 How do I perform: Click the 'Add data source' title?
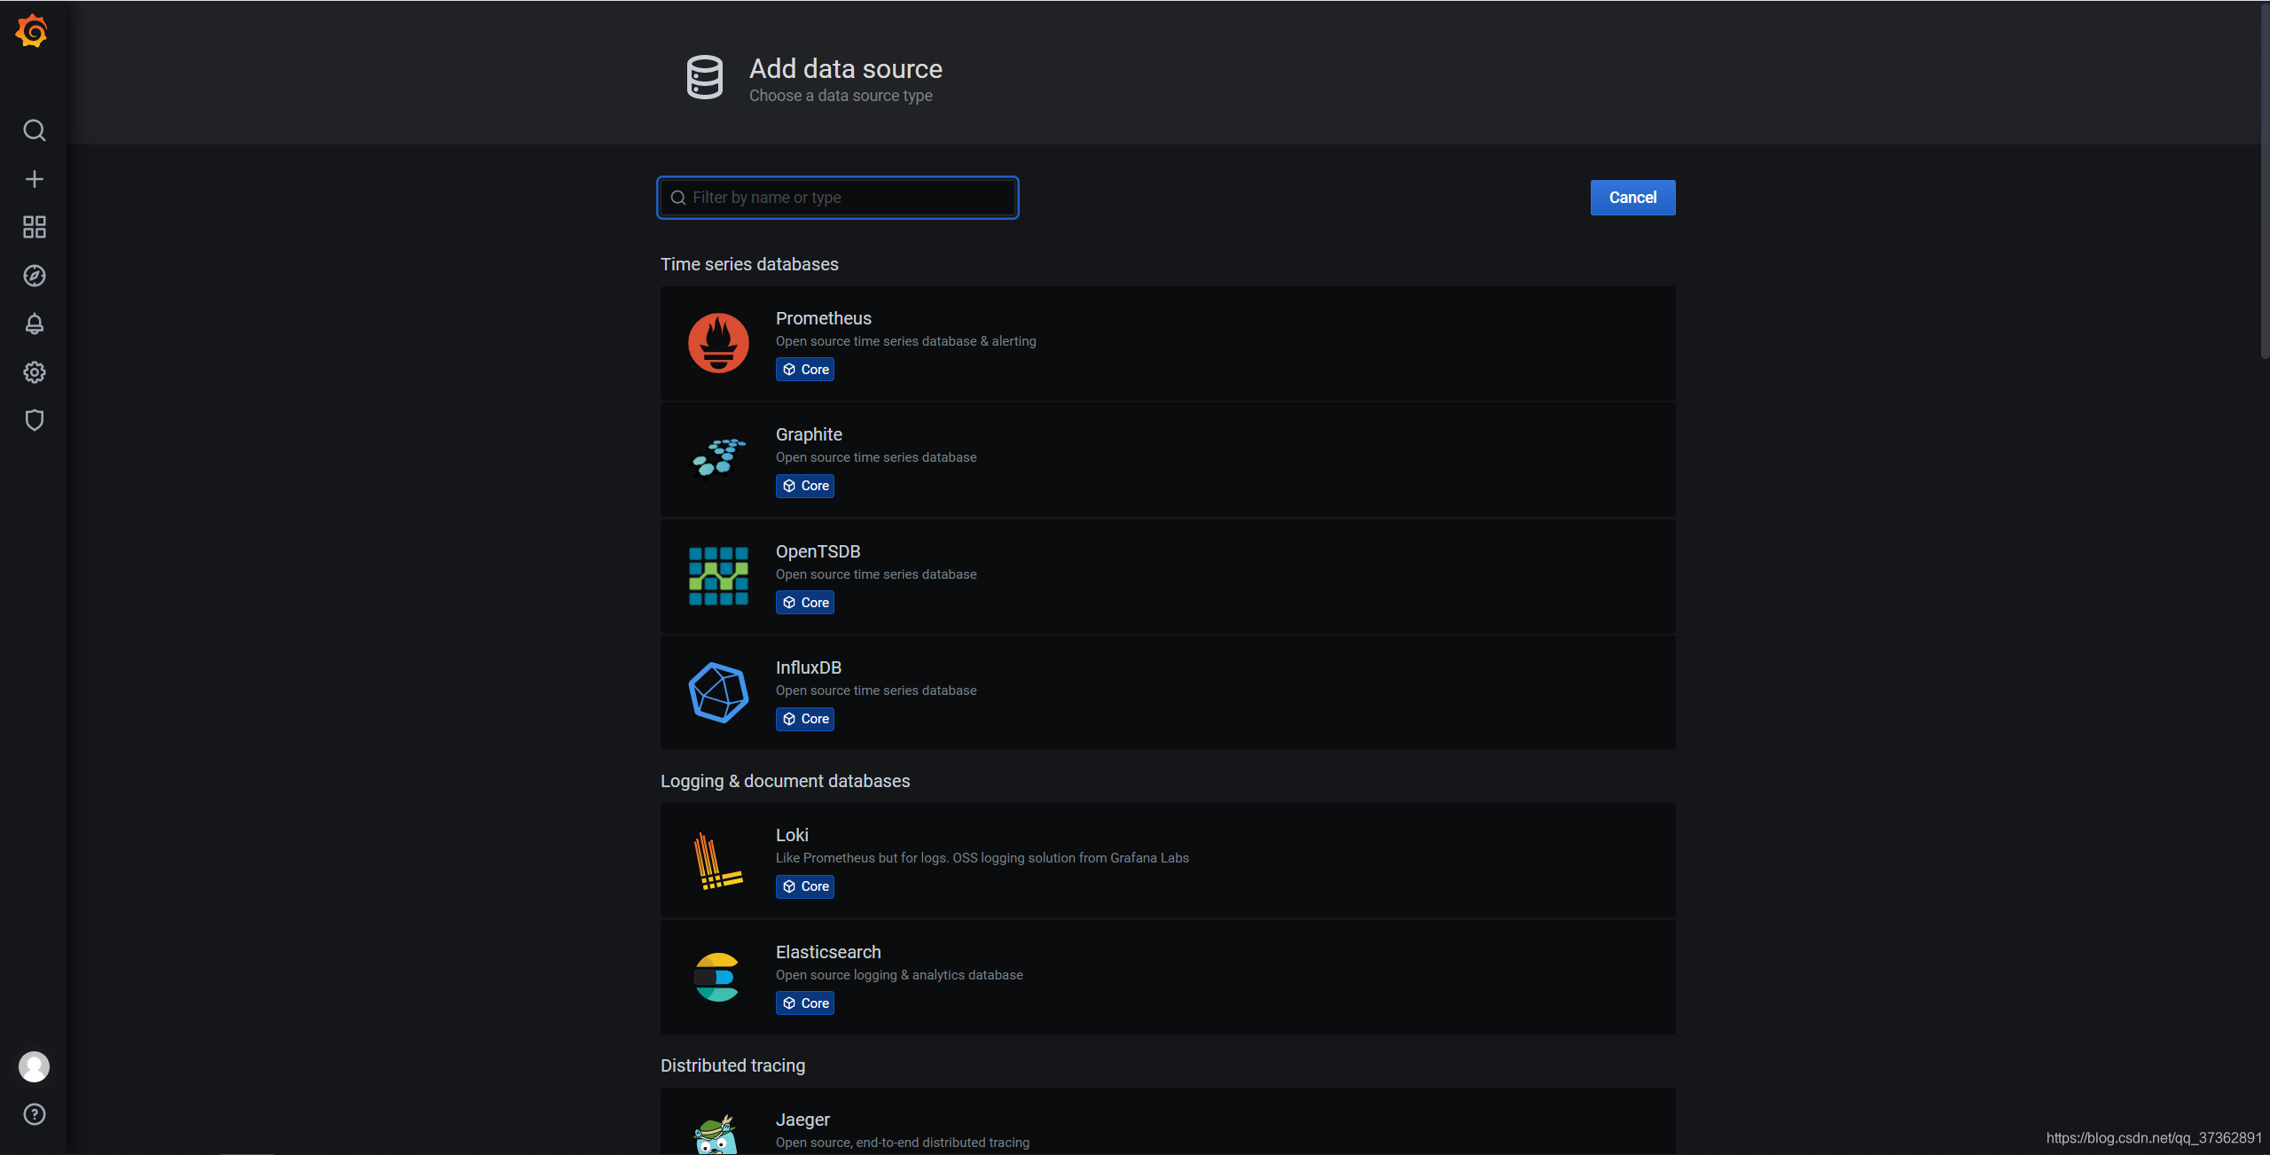(846, 68)
